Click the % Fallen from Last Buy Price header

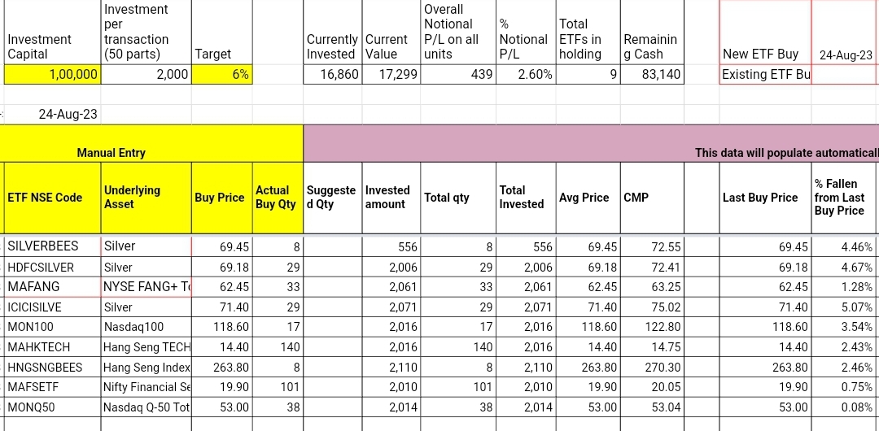pyautogui.click(x=845, y=198)
